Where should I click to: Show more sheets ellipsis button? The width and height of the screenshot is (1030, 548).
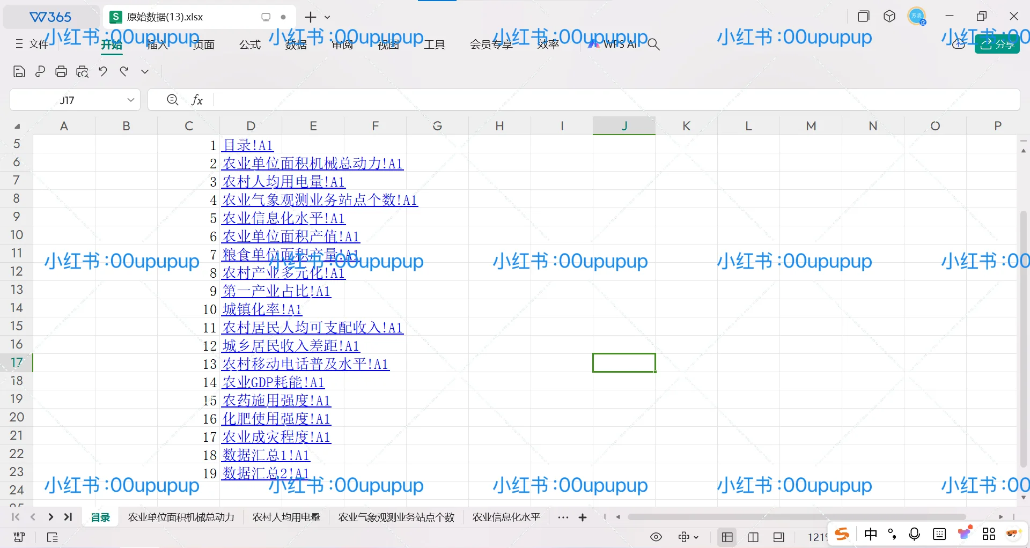coord(563,517)
